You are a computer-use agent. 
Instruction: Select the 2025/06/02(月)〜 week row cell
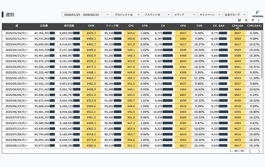tap(16, 90)
